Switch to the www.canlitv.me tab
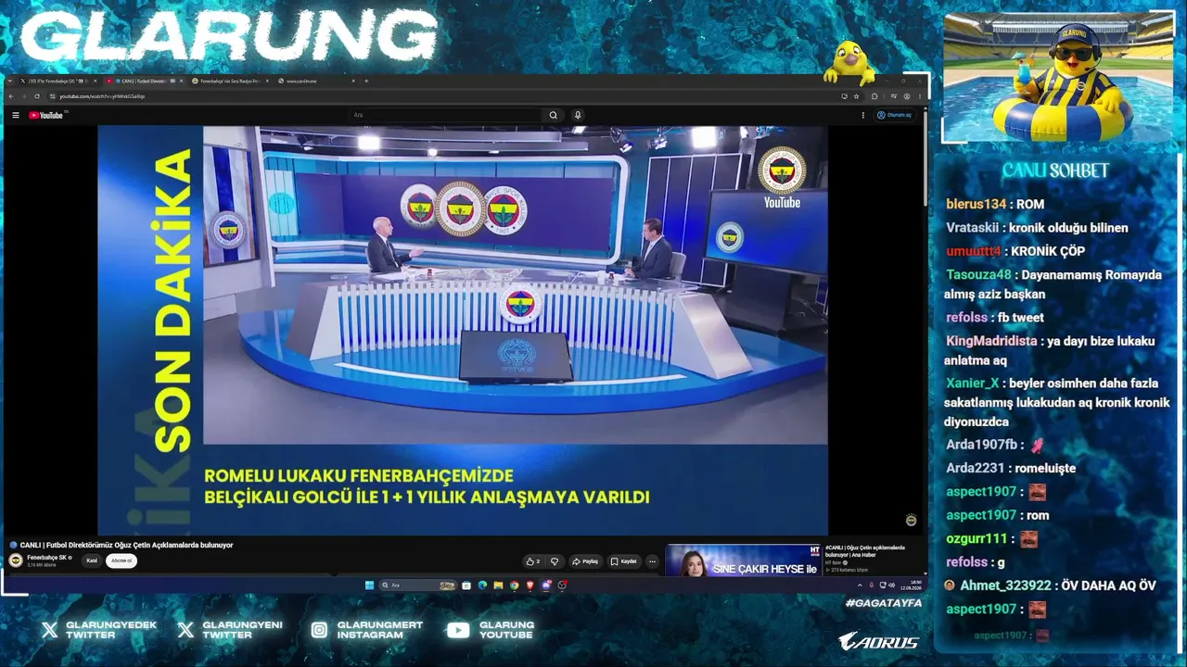The width and height of the screenshot is (1187, 667). click(316, 81)
